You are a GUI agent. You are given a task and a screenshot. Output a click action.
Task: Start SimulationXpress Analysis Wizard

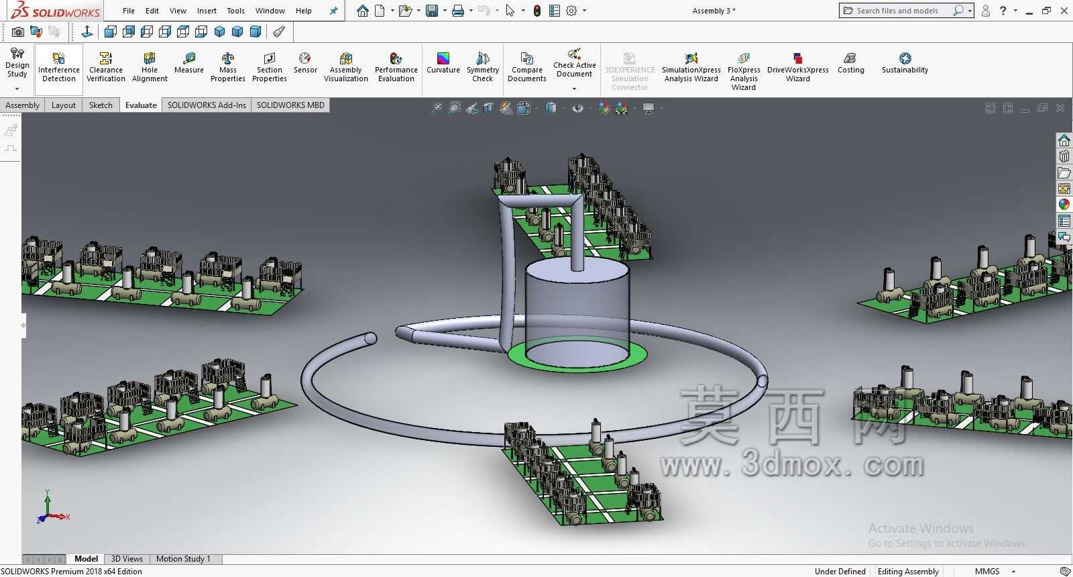(x=691, y=67)
